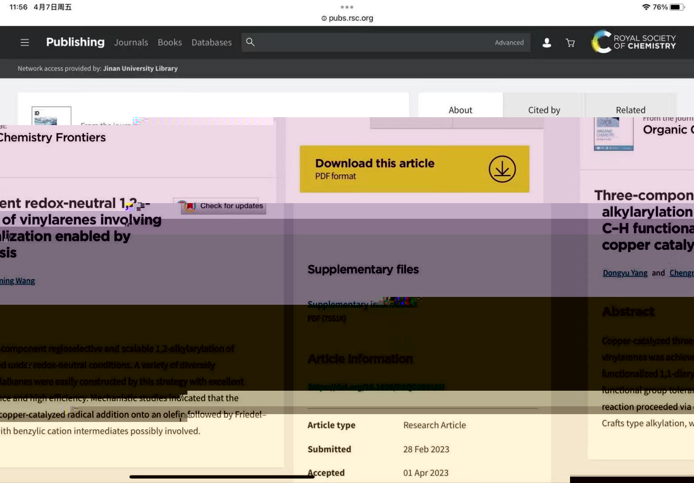
Task: Click the circular download arrow icon
Action: click(502, 169)
